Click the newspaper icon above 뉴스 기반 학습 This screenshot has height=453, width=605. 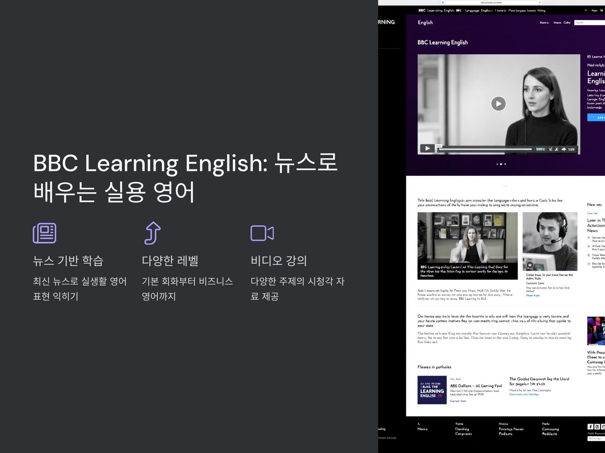click(45, 233)
